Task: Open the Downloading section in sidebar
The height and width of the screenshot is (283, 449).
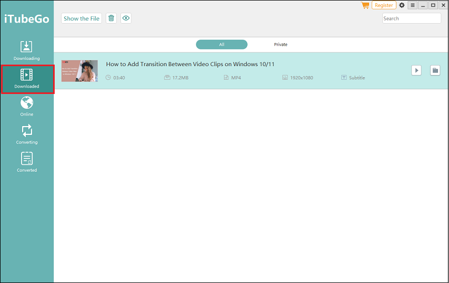Action: (x=27, y=50)
